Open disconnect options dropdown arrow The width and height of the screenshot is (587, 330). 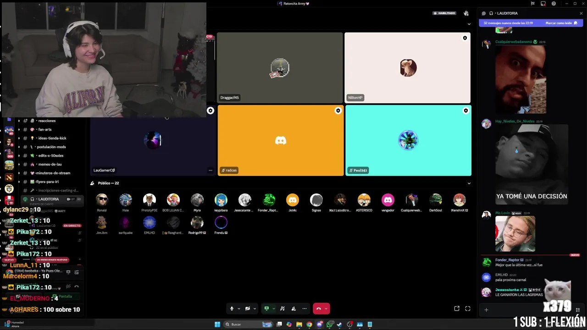pyautogui.click(x=326, y=308)
